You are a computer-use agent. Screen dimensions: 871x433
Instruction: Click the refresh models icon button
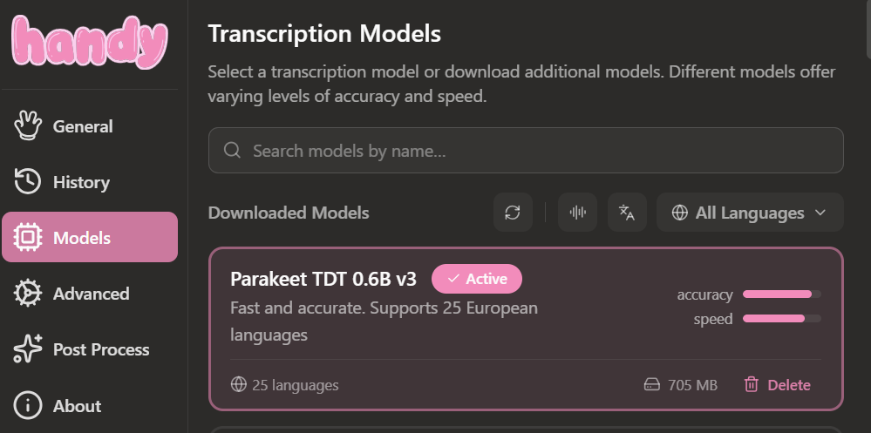coord(513,212)
